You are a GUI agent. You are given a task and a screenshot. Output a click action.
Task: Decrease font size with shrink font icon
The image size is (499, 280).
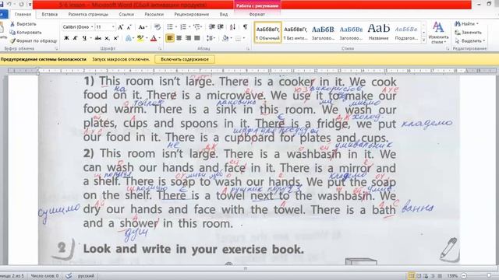click(x=129, y=27)
